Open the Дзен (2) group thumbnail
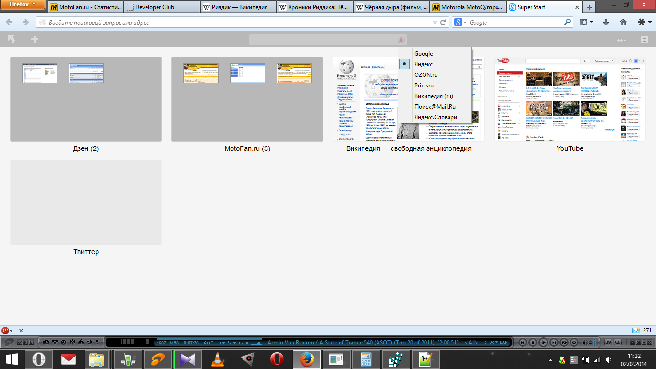The width and height of the screenshot is (656, 369). (x=86, y=99)
